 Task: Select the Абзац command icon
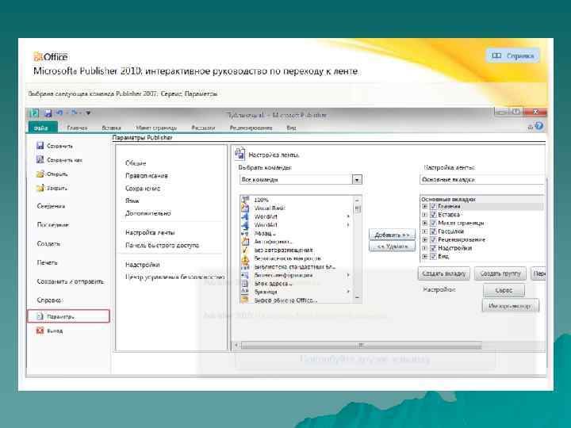pos(245,233)
